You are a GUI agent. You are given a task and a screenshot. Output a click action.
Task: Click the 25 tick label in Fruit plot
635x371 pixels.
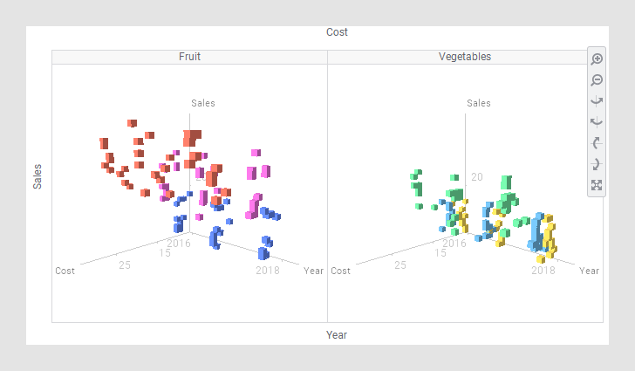(125, 264)
